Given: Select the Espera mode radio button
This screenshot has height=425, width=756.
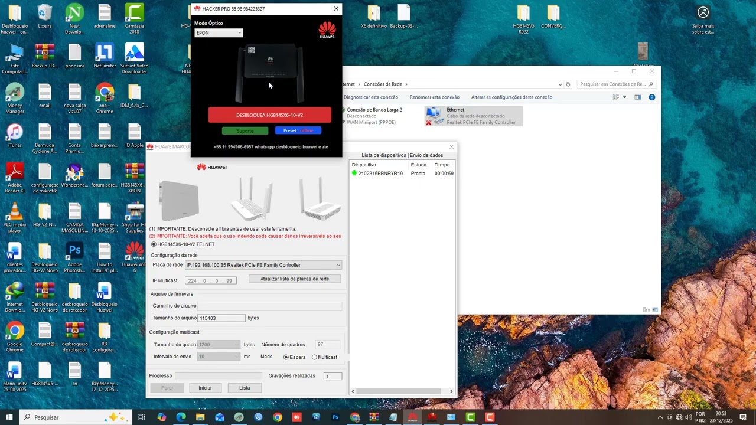Looking at the screenshot, I should coord(286,357).
